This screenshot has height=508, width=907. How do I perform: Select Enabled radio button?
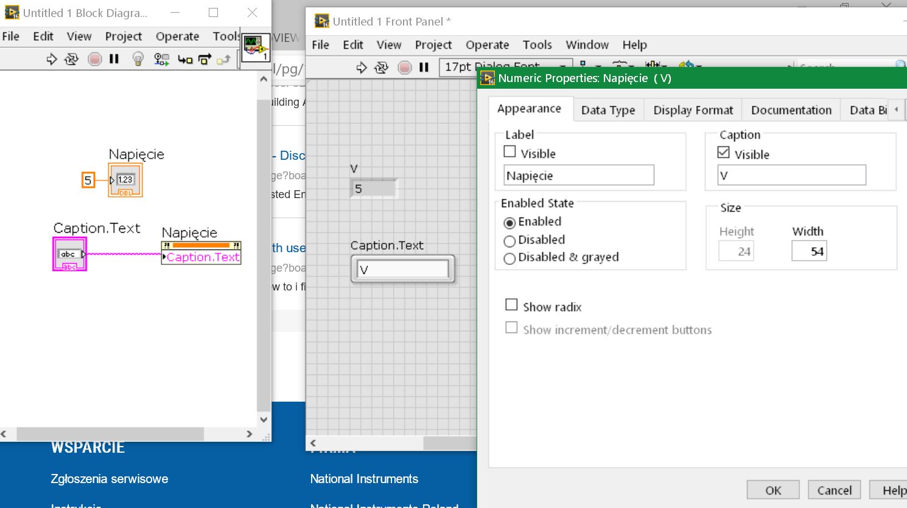(x=510, y=223)
